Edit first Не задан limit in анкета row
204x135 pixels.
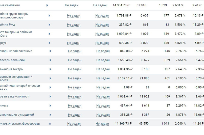point(75,105)
